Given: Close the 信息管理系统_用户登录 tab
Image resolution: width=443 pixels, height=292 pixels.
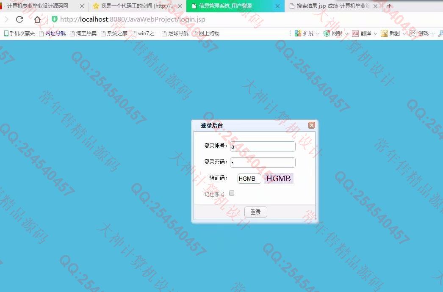Looking at the screenshot, I should 278,6.
